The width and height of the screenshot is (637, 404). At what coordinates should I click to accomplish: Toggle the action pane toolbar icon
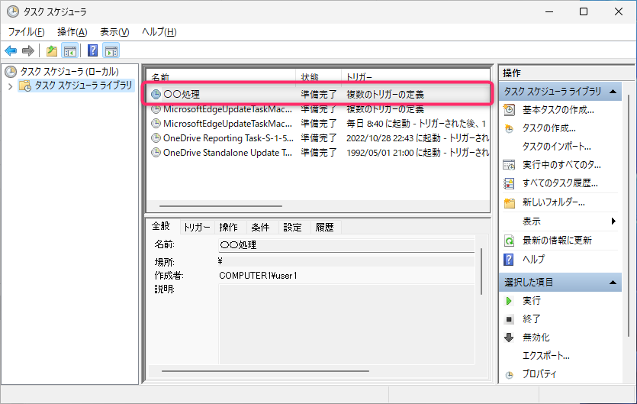point(111,51)
